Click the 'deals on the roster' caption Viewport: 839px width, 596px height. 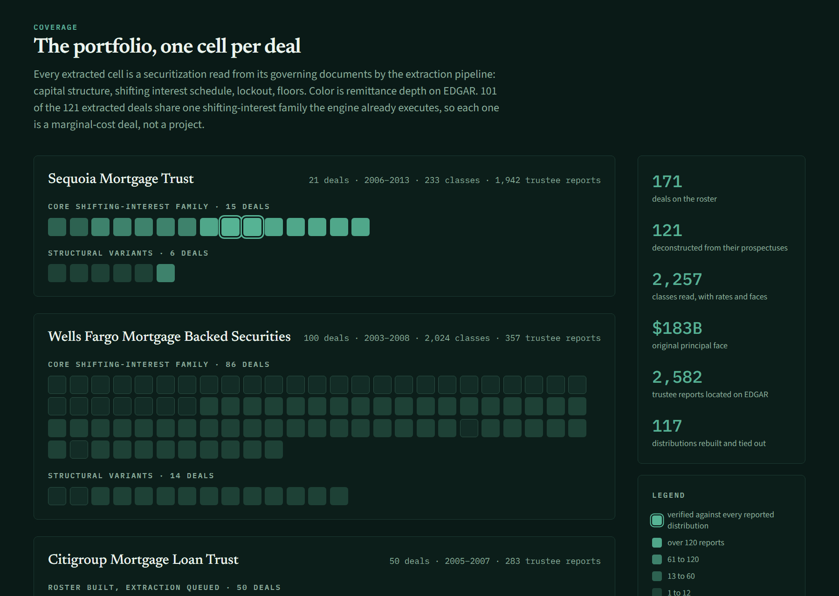pyautogui.click(x=684, y=199)
